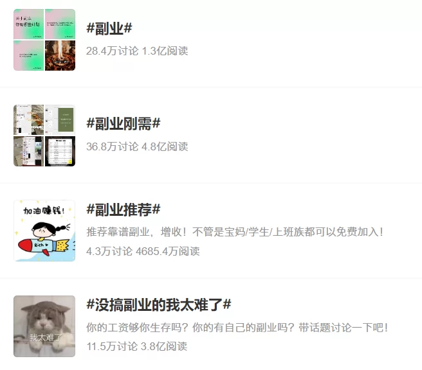This screenshot has height=370, width=422.
Task: Click the description 推荐靠谱副业，增收
Action: point(235,232)
